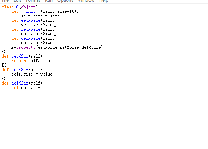Open the Format menu
Screen dimensions: 208x149
click(x=33, y=1)
